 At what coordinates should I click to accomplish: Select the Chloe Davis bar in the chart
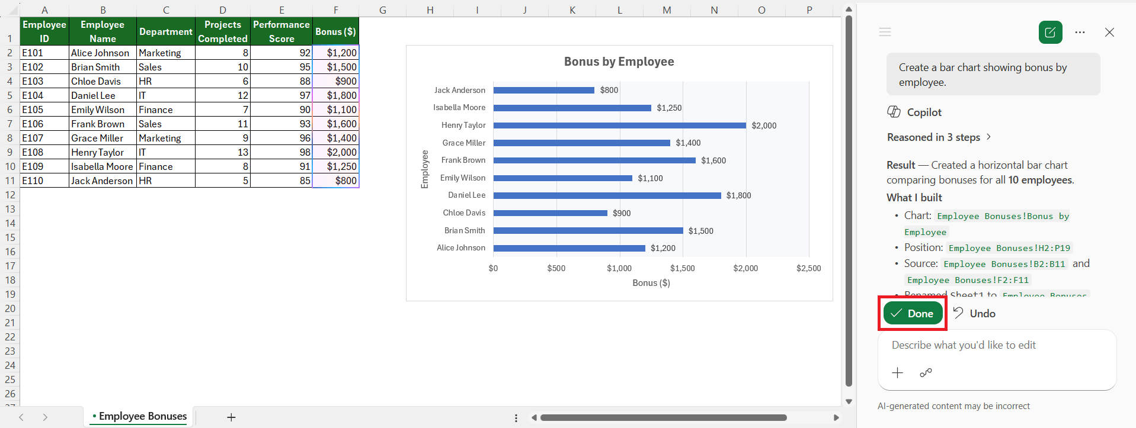point(550,213)
